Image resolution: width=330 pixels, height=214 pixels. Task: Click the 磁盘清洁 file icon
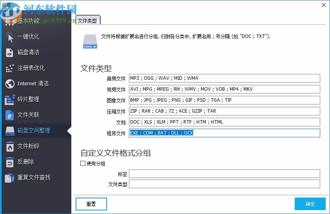[x=9, y=52]
